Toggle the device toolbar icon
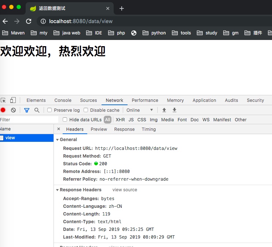This screenshot has width=272, height=247. pyautogui.click(x=13, y=100)
